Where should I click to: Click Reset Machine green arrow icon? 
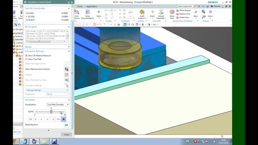coord(67,125)
